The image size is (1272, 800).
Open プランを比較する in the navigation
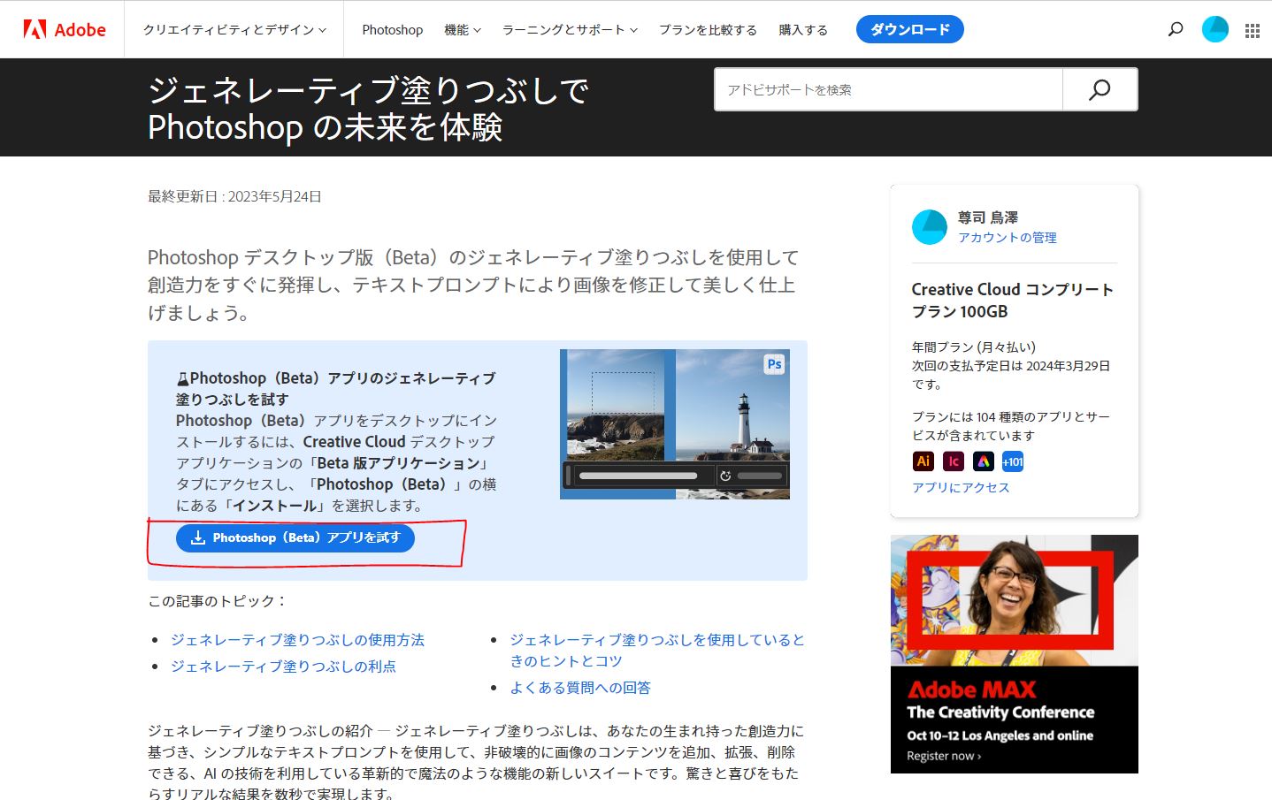pos(708,30)
